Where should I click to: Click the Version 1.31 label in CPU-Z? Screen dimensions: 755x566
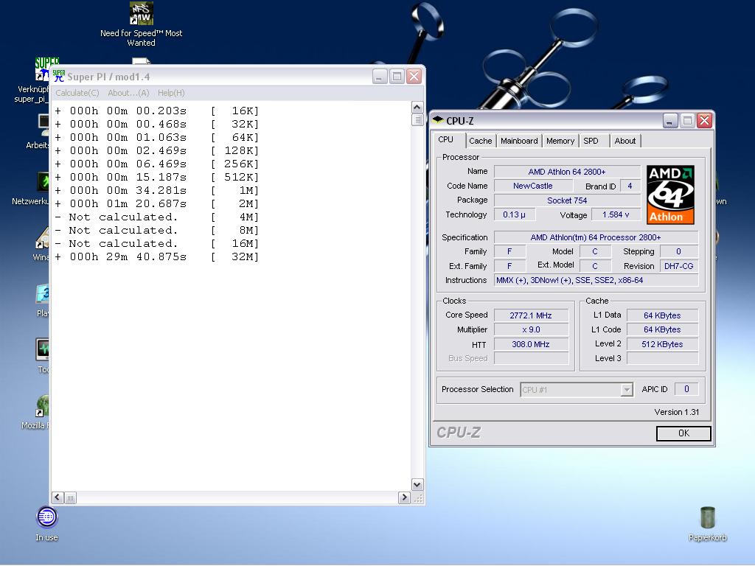click(677, 412)
